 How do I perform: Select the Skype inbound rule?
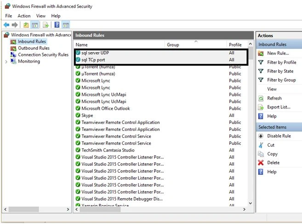coord(87,116)
